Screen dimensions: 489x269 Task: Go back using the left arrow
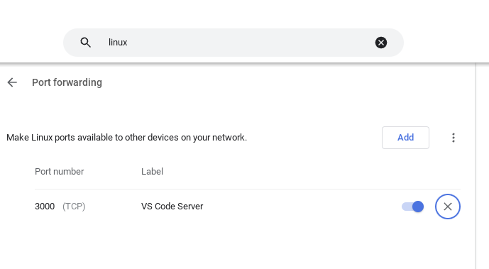(12, 82)
